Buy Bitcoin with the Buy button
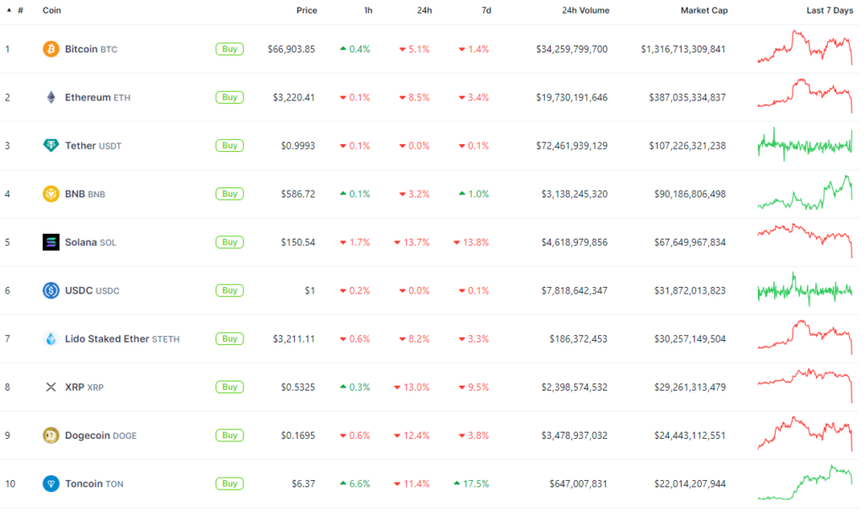Screen dimensions: 865x513 coord(230,49)
